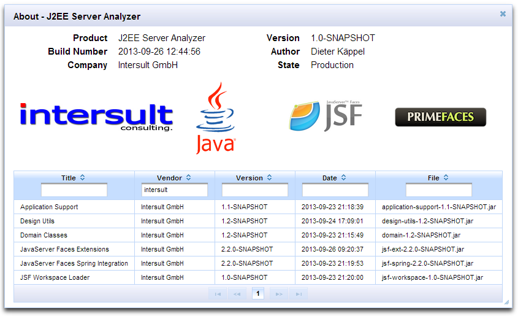Go to previous page in paginator
This screenshot has width=518, height=316.
pyautogui.click(x=237, y=294)
